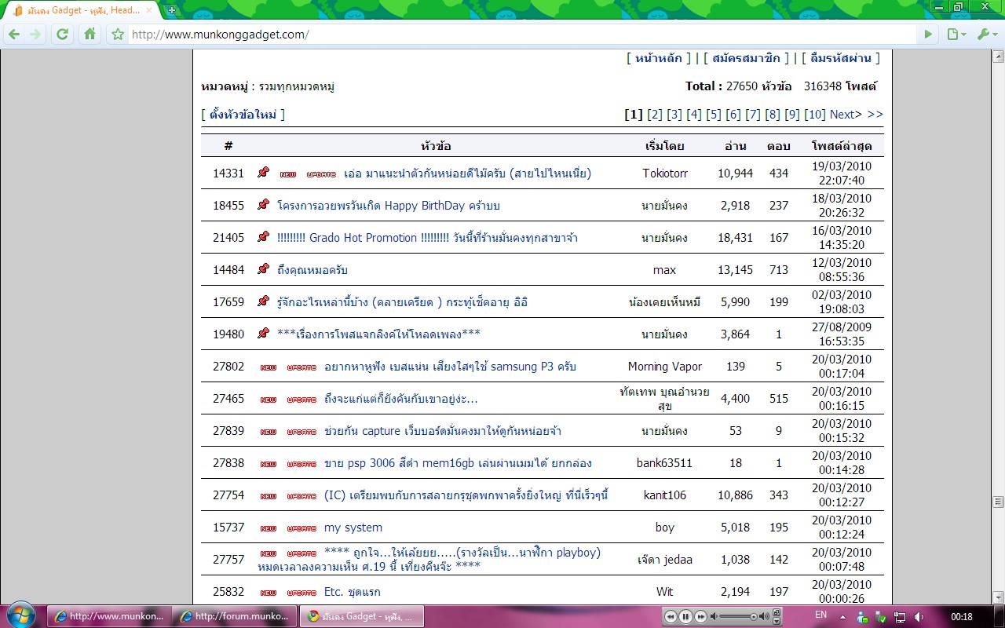The width and height of the screenshot is (1005, 628).
Task: Click the pin icon on topic 14484
Action: click(x=264, y=269)
